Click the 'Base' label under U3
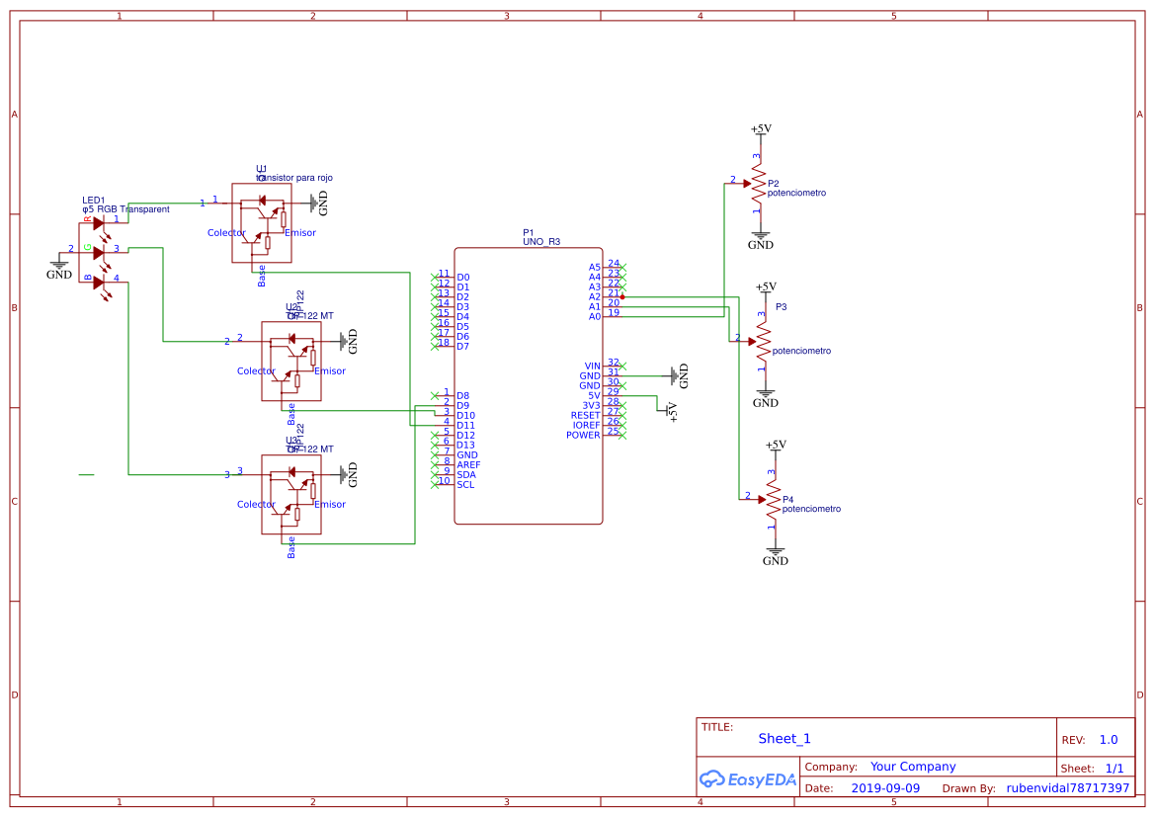This screenshot has height=817, width=1155. point(290,547)
